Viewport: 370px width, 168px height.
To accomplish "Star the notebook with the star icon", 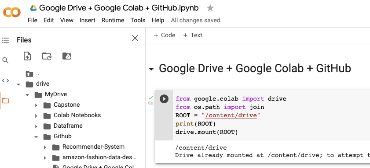I will [210, 8].
